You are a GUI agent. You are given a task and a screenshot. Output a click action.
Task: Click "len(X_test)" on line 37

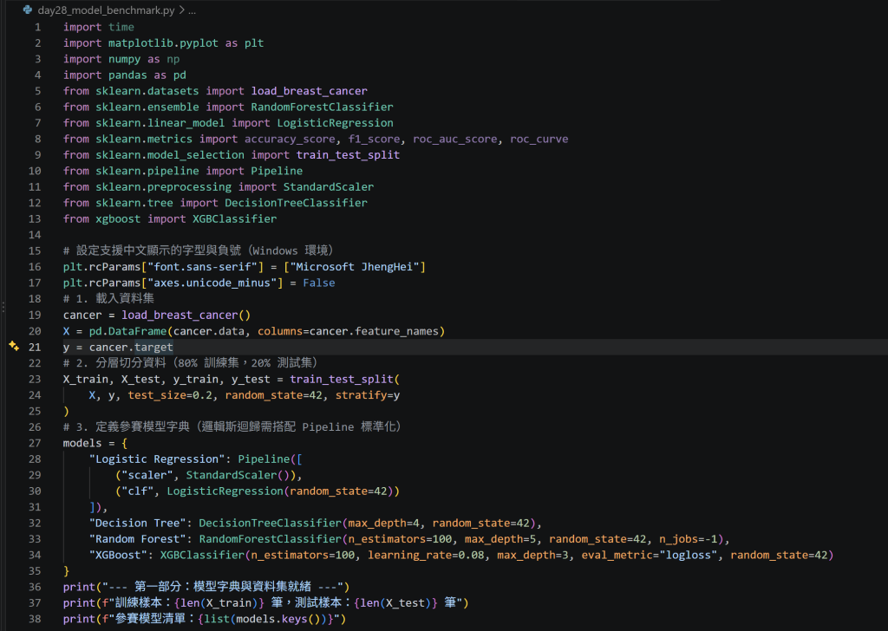(395, 602)
